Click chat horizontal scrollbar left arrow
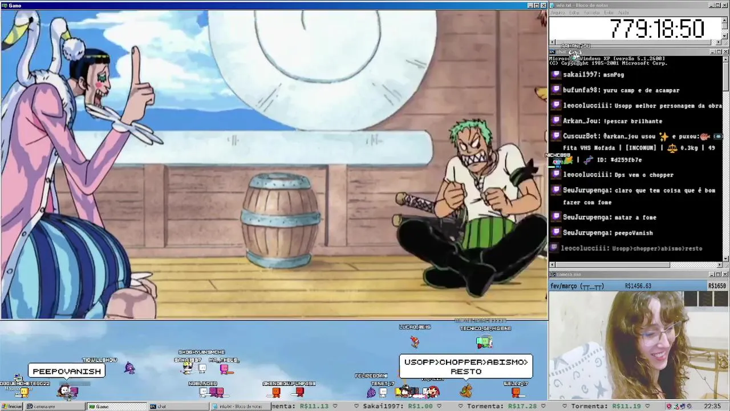The height and width of the screenshot is (411, 730). [553, 265]
